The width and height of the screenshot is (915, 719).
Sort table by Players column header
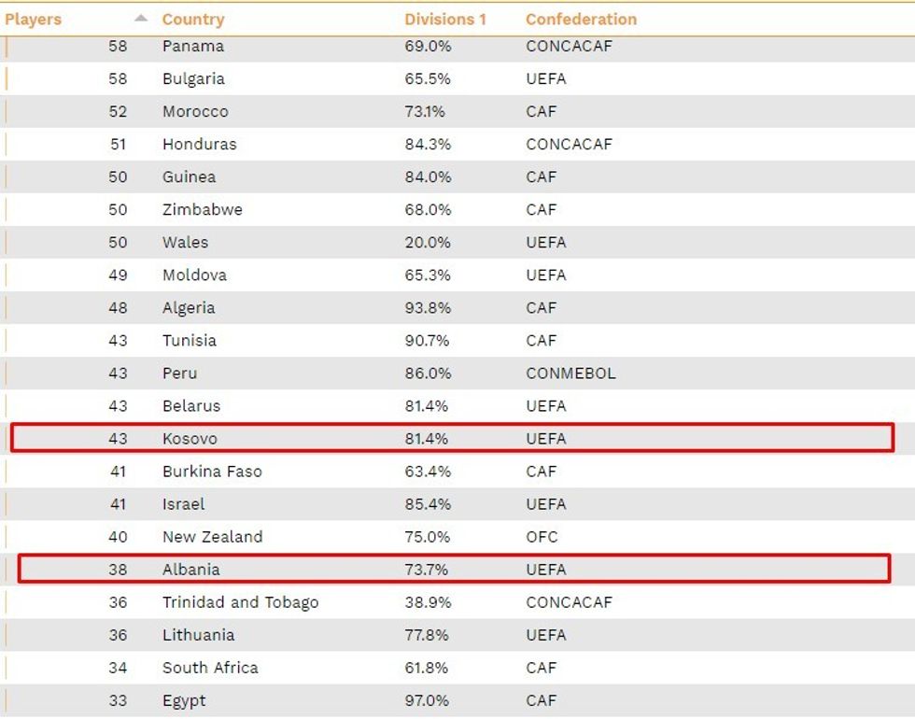[x=34, y=20]
